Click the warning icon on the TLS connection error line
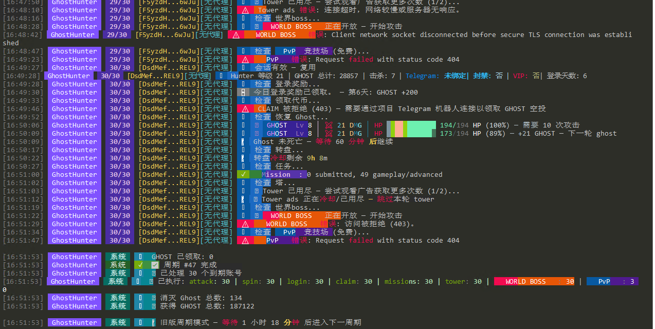This screenshot has width=655, height=329. 235,35
